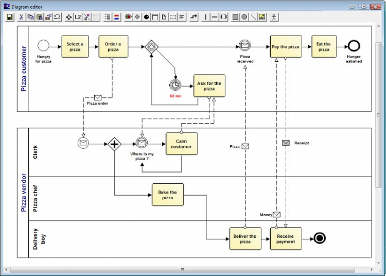This screenshot has height=276, width=386.
Task: Select the black circle event tool
Action: pos(147,17)
